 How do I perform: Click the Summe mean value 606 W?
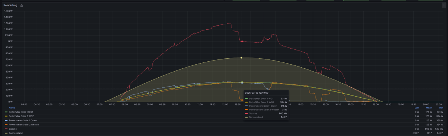tap(429, 129)
